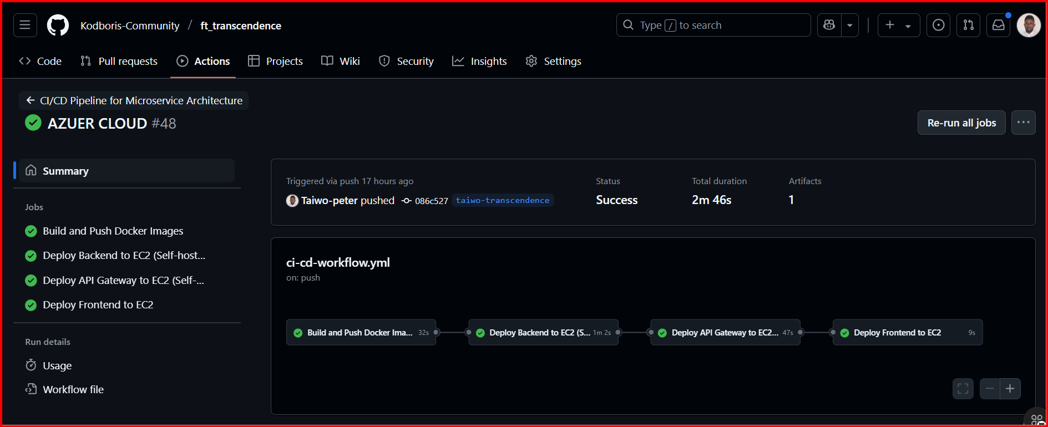Open Taiwo-peter user profile link

(330, 200)
